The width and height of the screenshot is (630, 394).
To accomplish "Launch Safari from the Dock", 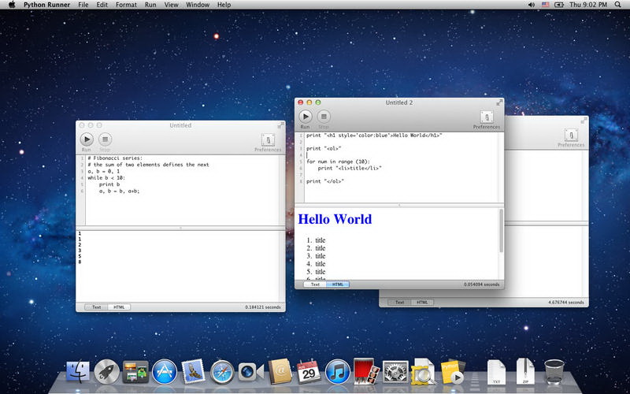I will pos(223,371).
